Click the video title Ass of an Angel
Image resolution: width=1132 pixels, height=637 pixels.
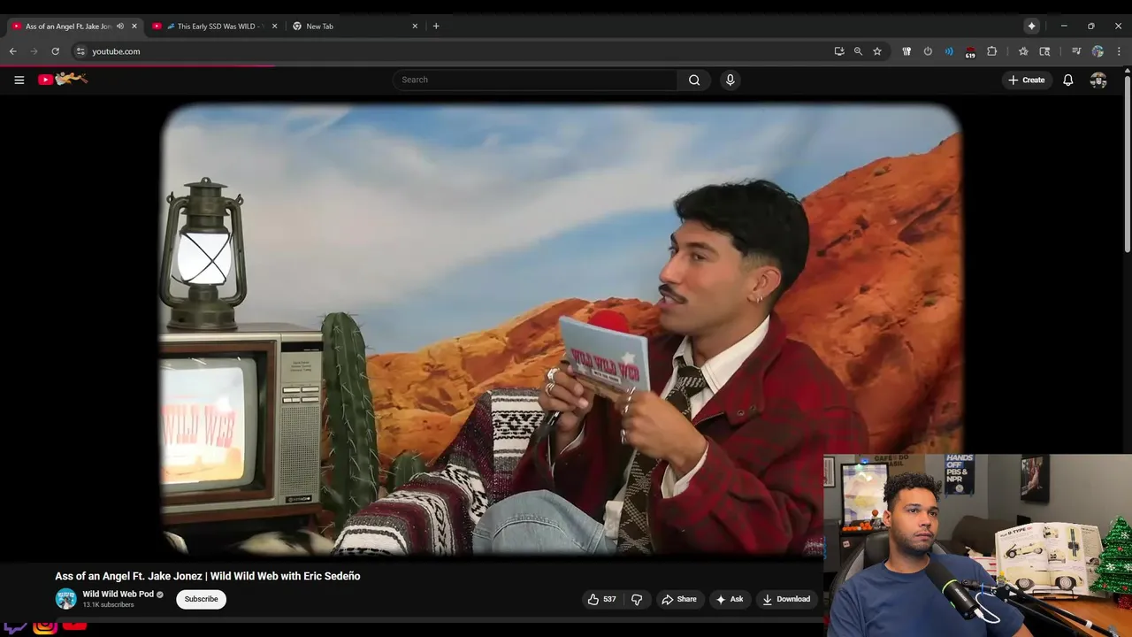[208, 576]
